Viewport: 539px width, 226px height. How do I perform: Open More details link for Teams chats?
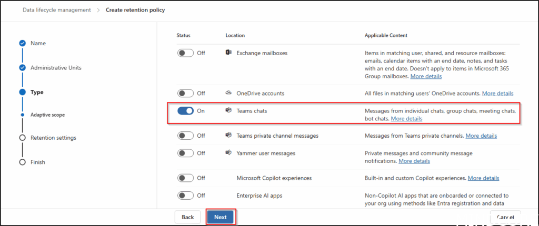point(406,119)
